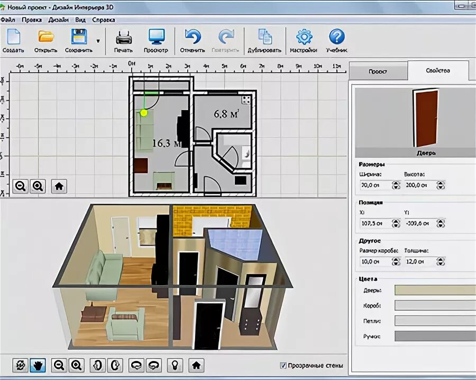Select the green armchair in the 3D view

[x=125, y=323]
